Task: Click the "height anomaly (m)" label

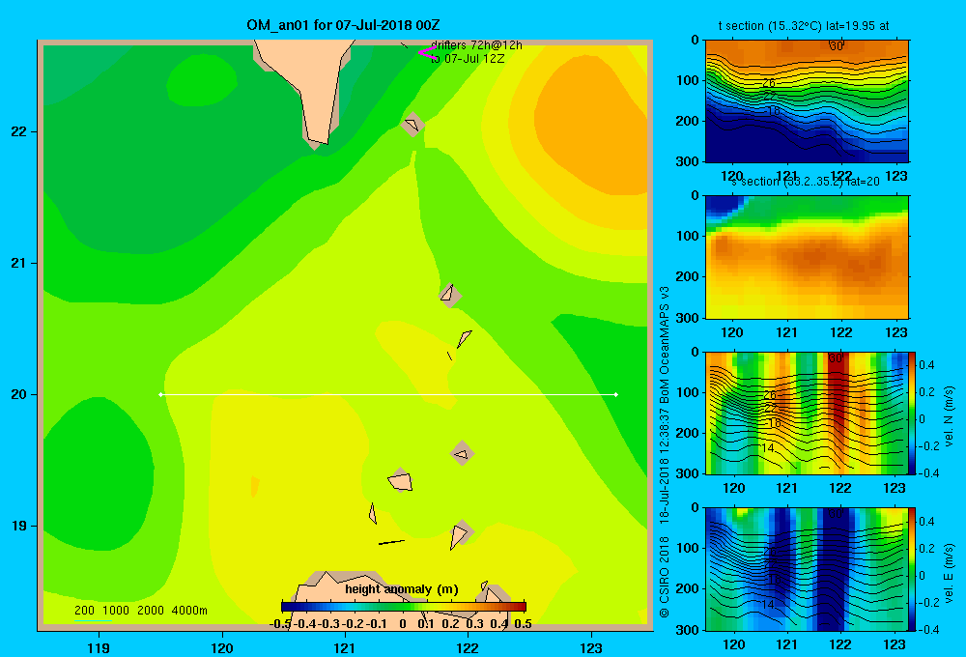Action: (x=402, y=589)
